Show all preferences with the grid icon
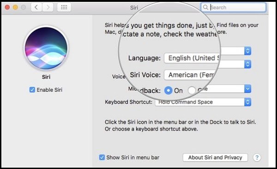This screenshot has width=277, height=169. coord(64,7)
